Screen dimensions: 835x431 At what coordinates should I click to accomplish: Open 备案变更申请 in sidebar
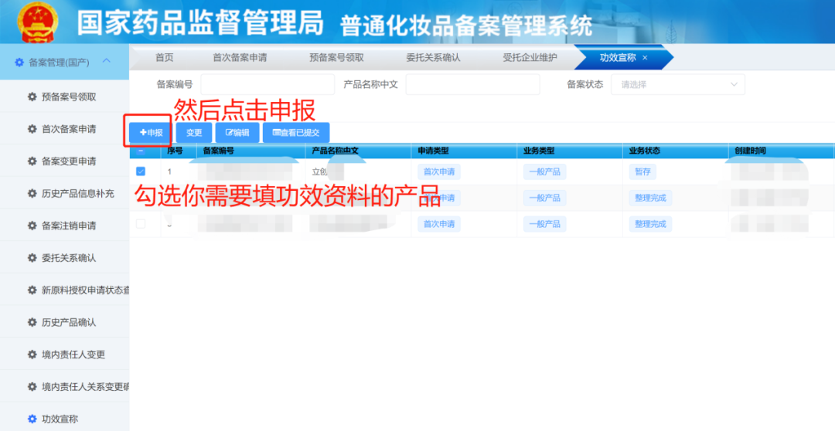(64, 161)
